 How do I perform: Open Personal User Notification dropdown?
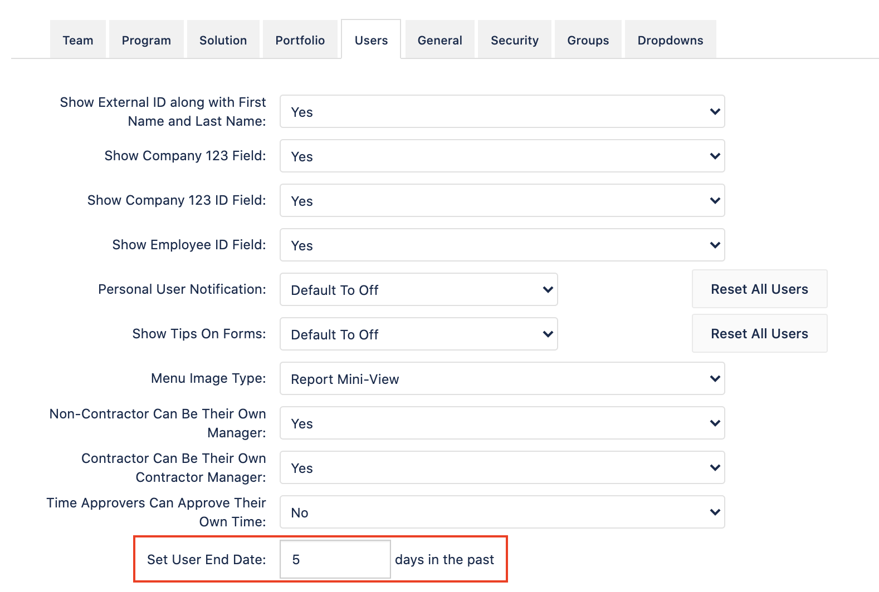pyautogui.click(x=419, y=289)
